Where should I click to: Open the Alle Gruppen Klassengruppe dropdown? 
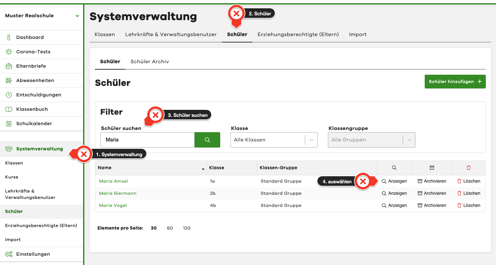coord(371,140)
